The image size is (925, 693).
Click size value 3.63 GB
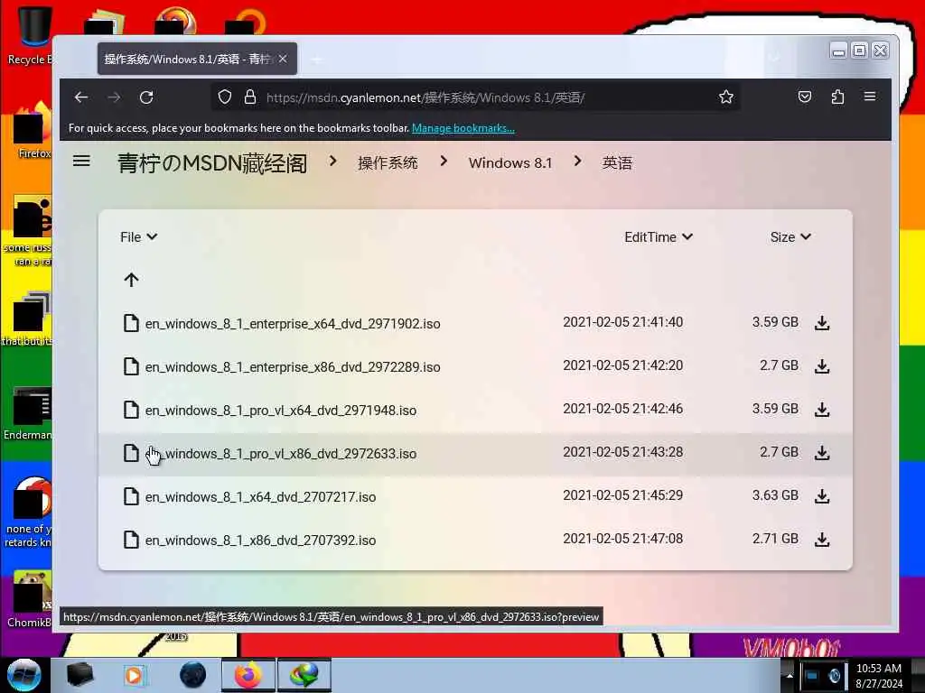point(775,495)
